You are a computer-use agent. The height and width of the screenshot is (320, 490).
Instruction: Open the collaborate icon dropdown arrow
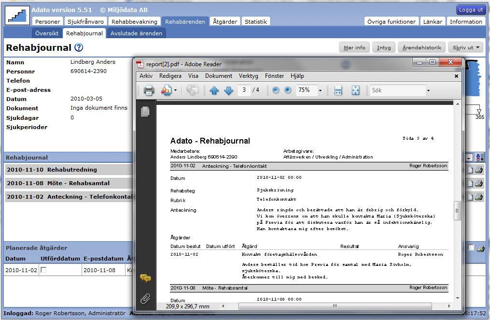175,90
